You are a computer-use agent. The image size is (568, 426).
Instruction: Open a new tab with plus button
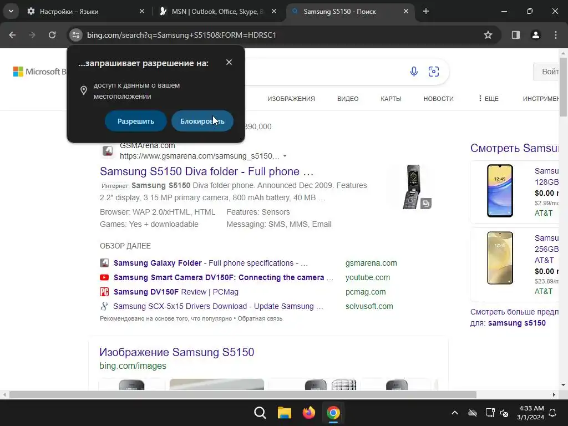[x=426, y=11]
